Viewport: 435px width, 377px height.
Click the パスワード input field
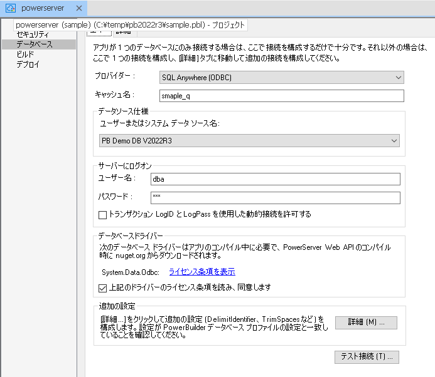[275, 198]
